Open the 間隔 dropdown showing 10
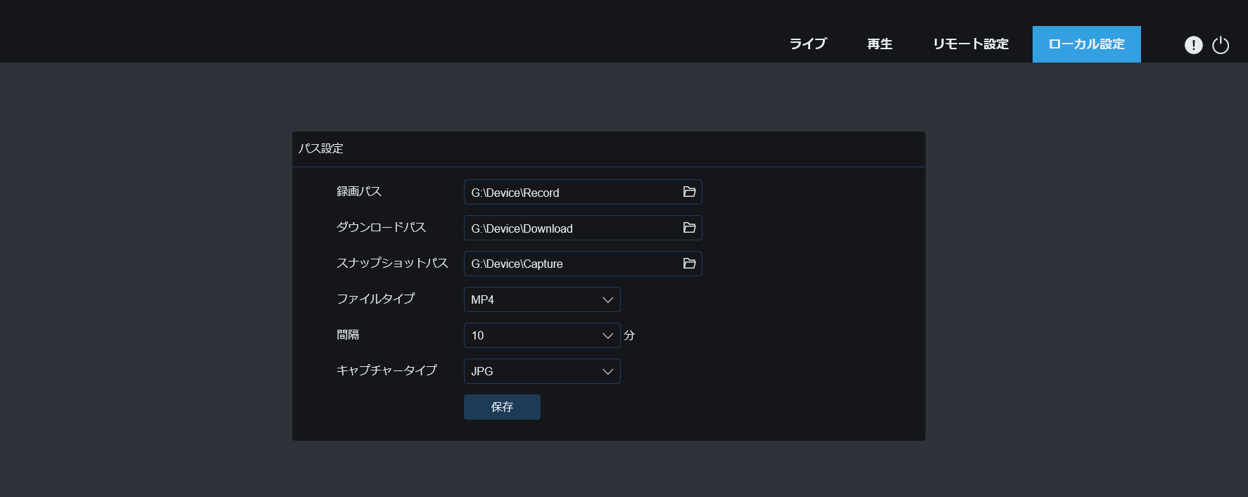This screenshot has width=1248, height=497. [541, 335]
